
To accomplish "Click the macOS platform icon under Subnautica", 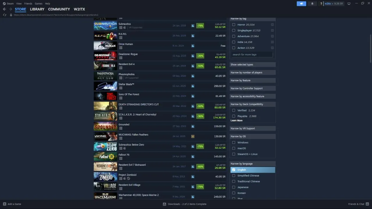I will [124, 28].
